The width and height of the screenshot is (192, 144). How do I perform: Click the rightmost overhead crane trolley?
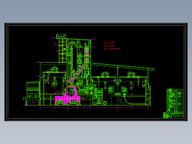pos(131,74)
